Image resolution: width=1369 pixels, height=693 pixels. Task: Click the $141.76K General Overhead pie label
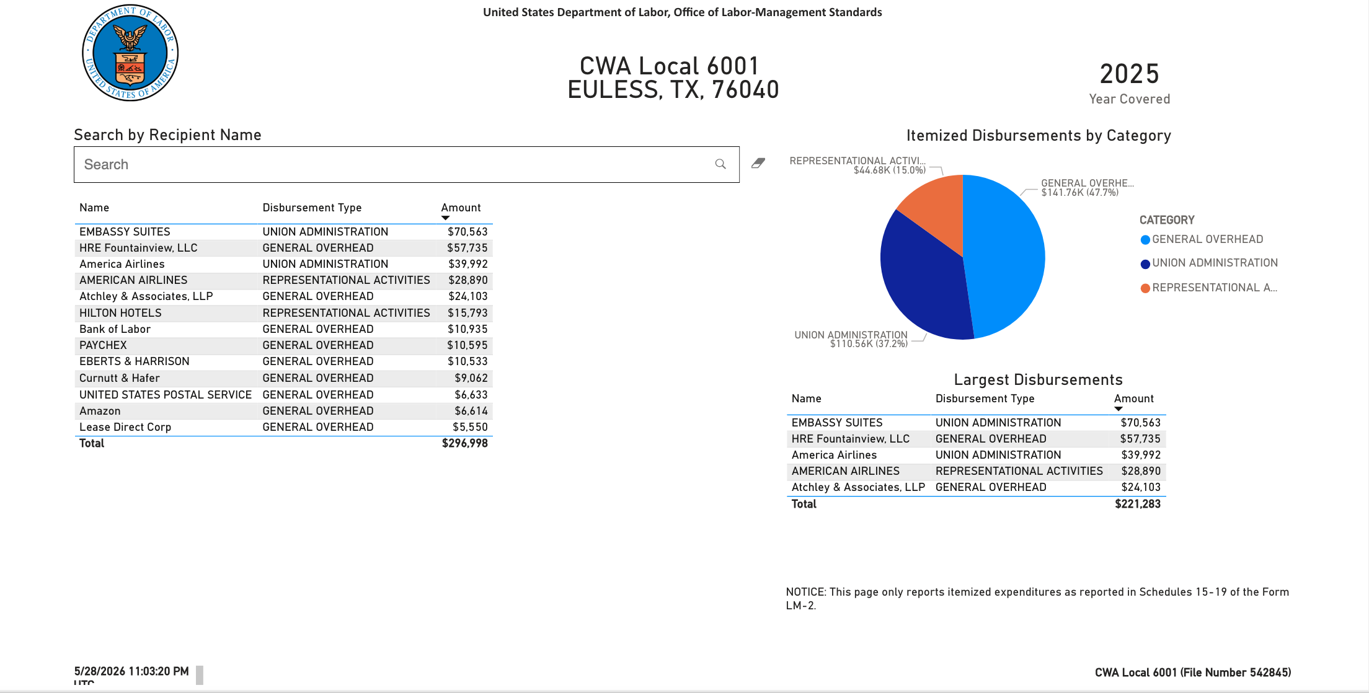(1087, 188)
